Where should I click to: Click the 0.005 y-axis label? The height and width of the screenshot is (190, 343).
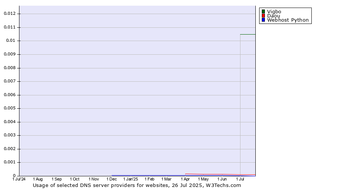[10, 108]
